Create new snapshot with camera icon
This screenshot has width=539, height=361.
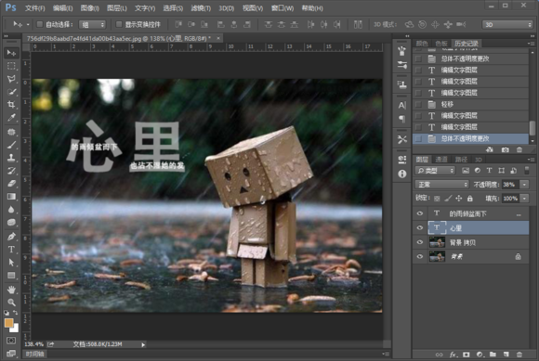click(505, 149)
